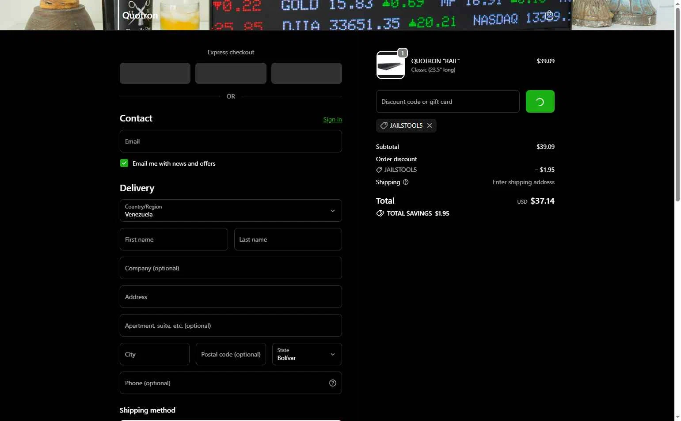Focus the City field
Screen dimensions: 681x421
[x=155, y=354]
